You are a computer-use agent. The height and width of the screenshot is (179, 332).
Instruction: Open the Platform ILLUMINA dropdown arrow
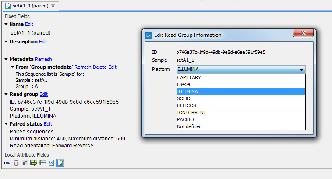[301, 70]
